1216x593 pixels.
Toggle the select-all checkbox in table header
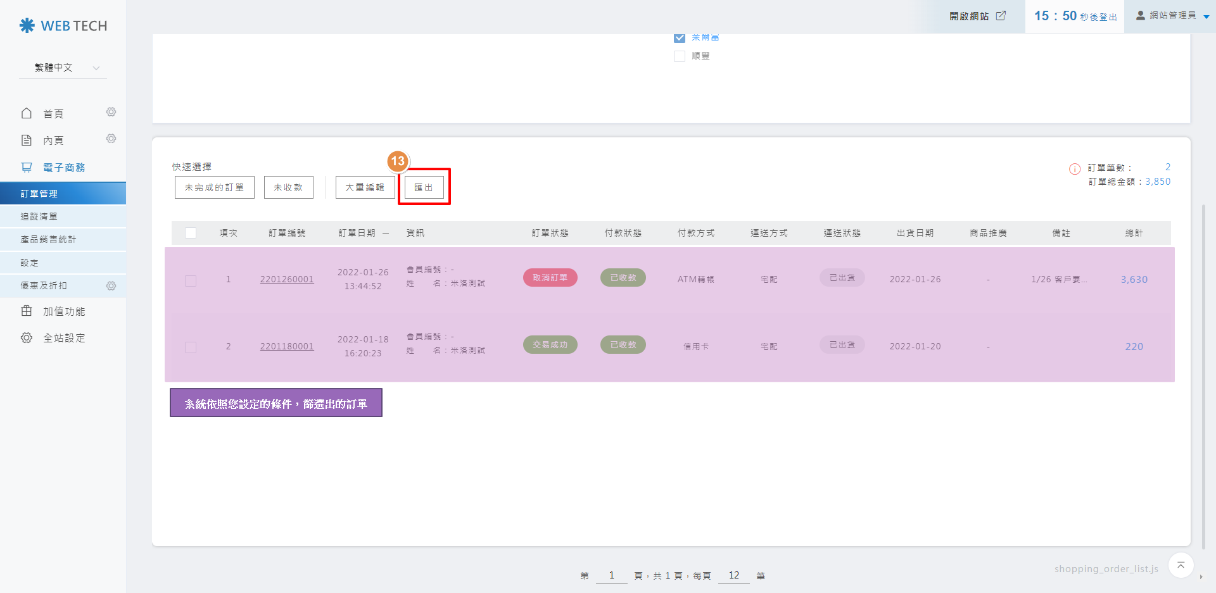191,233
